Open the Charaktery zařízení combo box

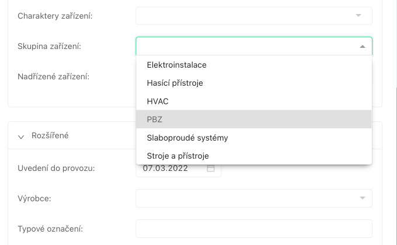[245, 16]
